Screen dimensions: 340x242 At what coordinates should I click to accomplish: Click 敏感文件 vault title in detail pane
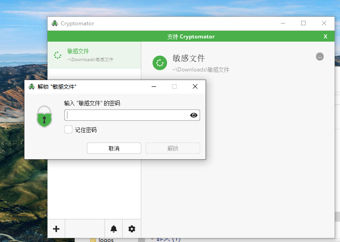click(189, 58)
